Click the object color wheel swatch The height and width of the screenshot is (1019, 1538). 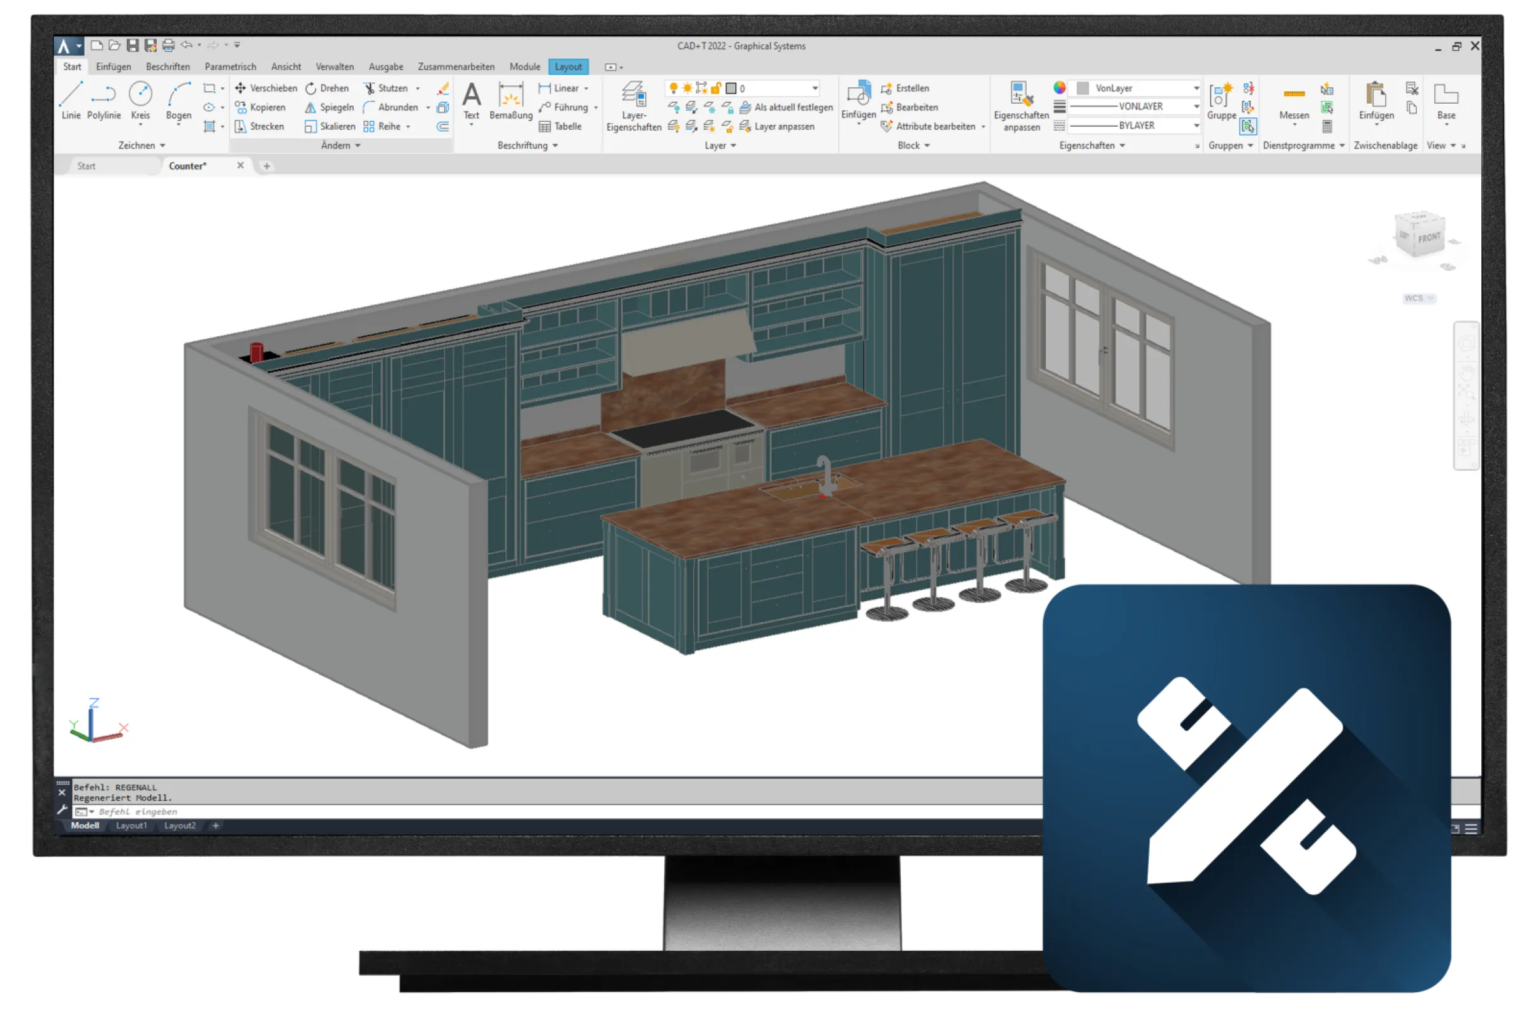click(x=1059, y=88)
